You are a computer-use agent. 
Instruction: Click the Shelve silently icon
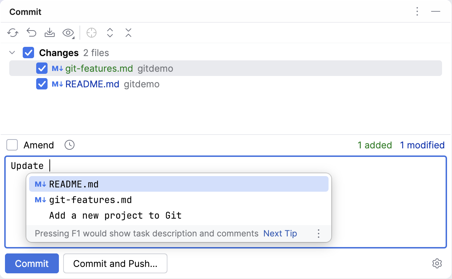(x=50, y=33)
